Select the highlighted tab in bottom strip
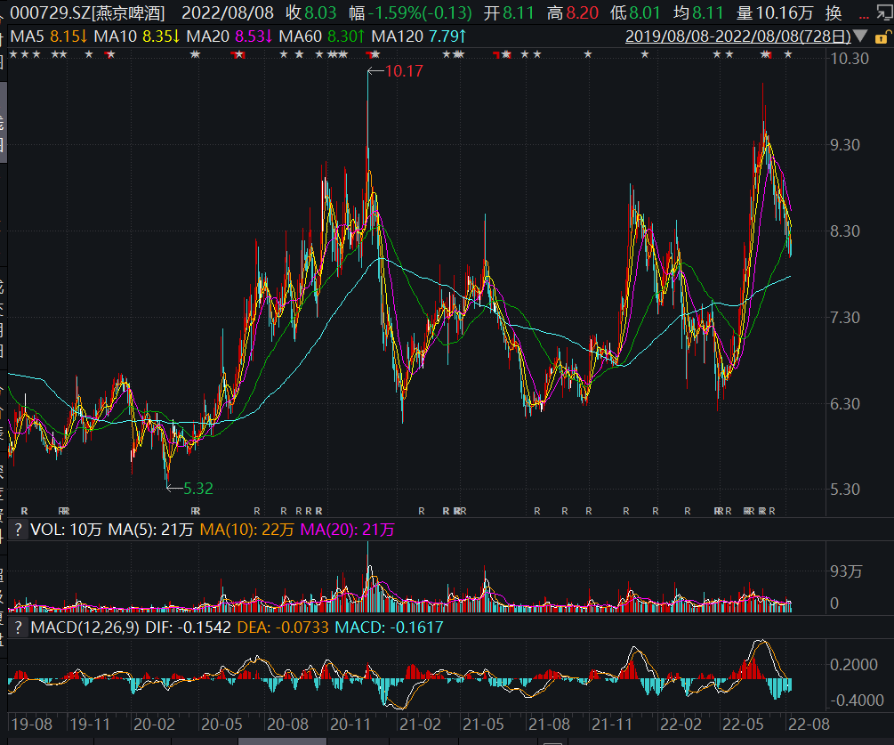 (282, 741)
